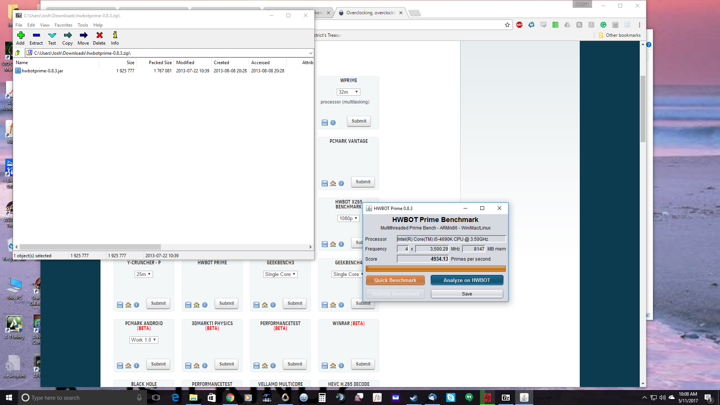Open Skype from the taskbar
Viewport: 720px width, 405px height.
450,397
